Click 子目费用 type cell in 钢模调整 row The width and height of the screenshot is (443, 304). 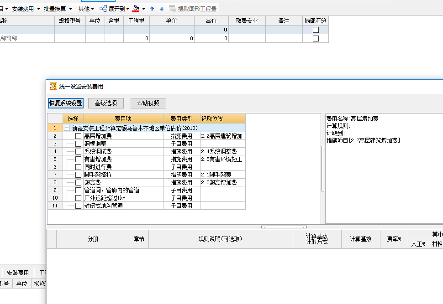pos(182,144)
